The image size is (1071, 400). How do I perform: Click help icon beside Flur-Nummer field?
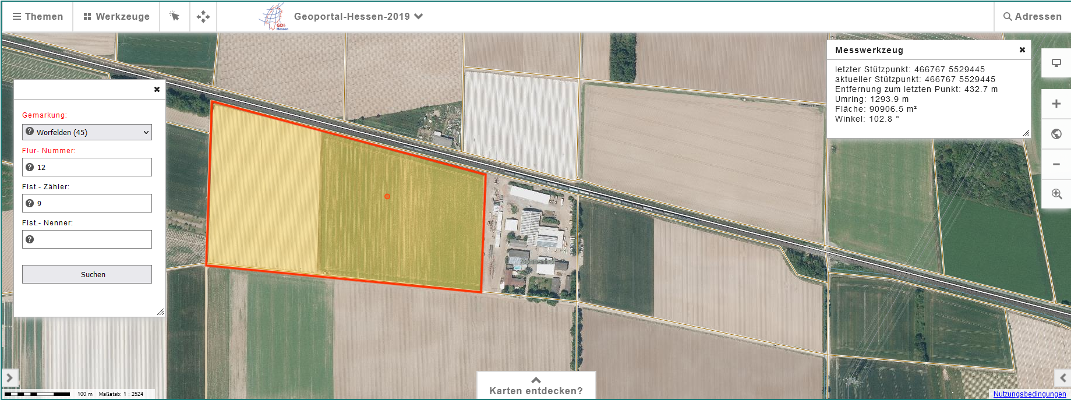pos(30,167)
